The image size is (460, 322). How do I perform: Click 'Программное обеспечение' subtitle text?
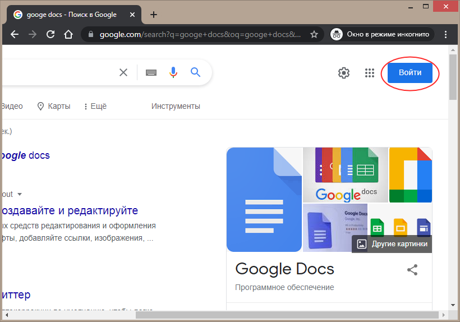[284, 287]
